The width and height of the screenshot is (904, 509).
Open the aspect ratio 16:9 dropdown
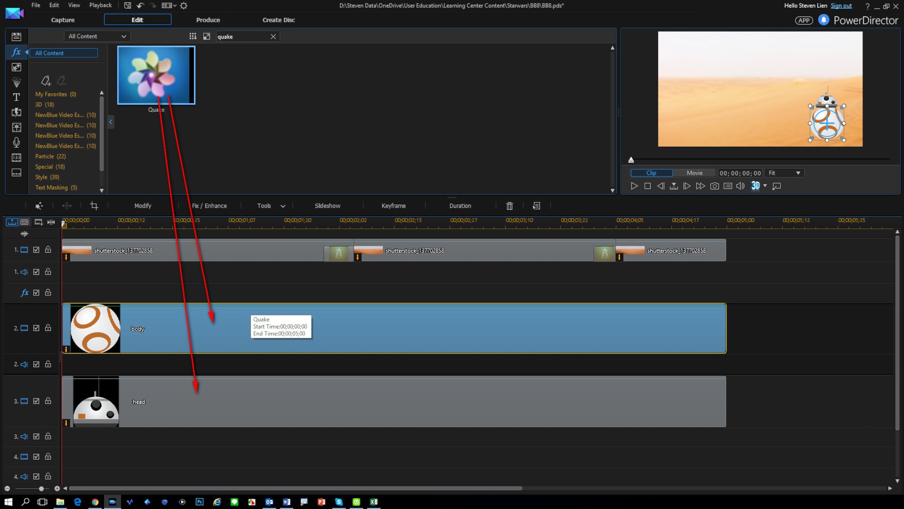169,5
